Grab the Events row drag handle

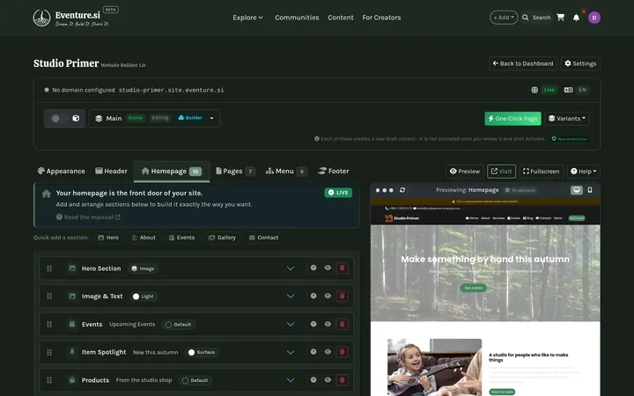[49, 324]
